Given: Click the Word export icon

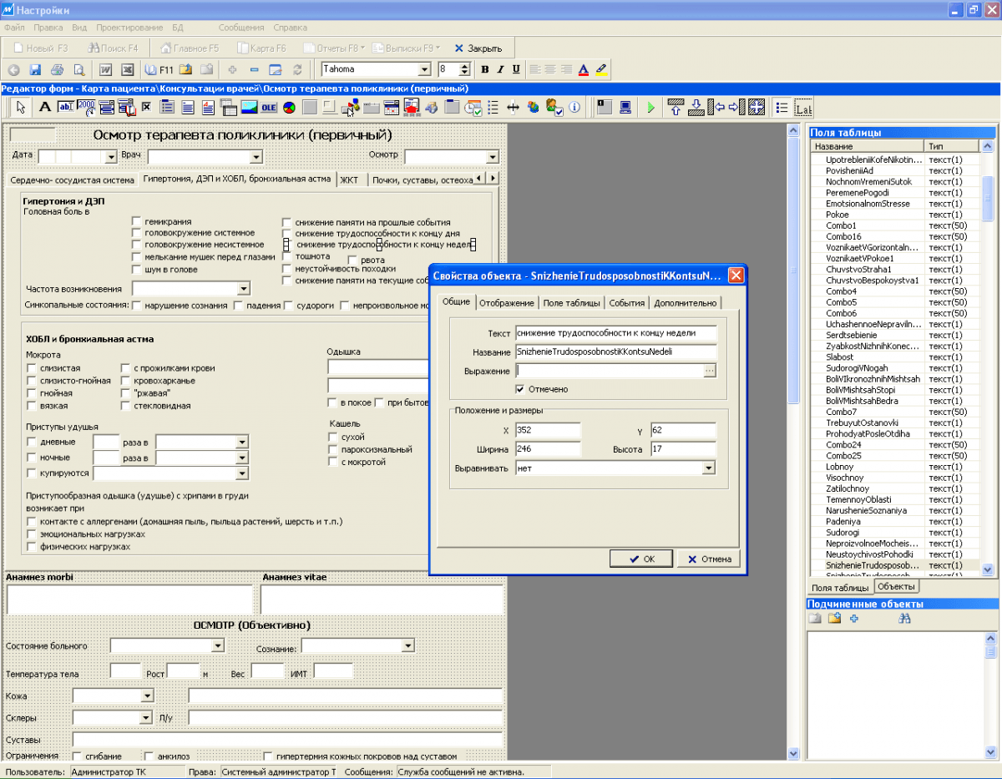Looking at the screenshot, I should 106,70.
